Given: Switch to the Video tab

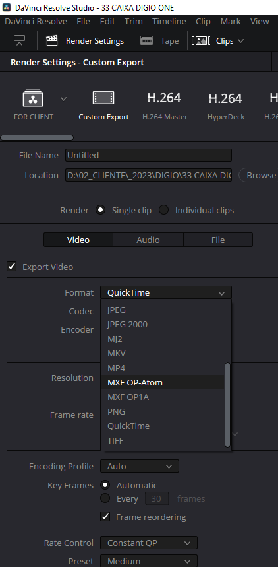Looking at the screenshot, I should pyautogui.click(x=78, y=240).
